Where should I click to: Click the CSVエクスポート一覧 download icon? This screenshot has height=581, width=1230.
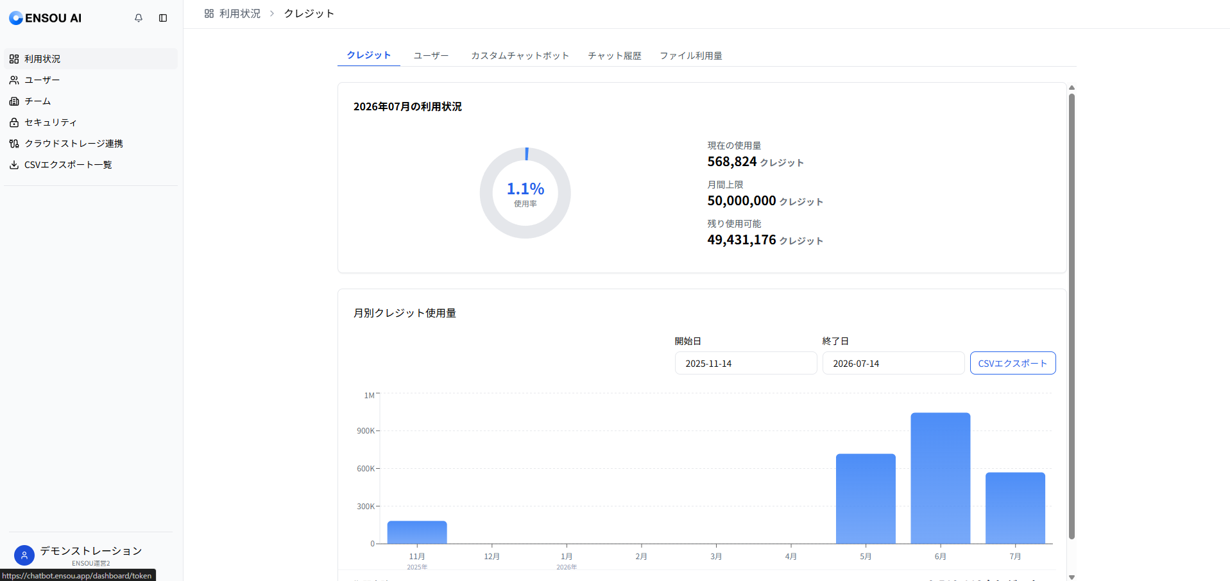tap(14, 165)
